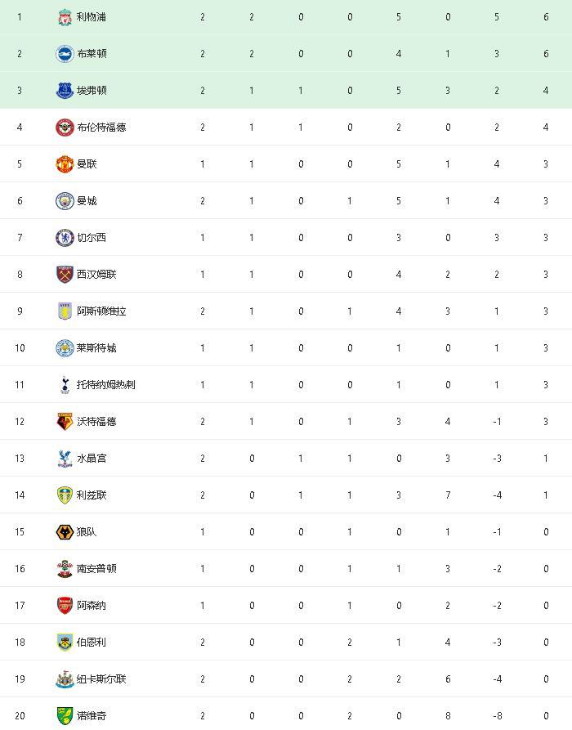This screenshot has width=572, height=730.
Task: Open the 沃特福德 team name link
Action: [x=96, y=422]
